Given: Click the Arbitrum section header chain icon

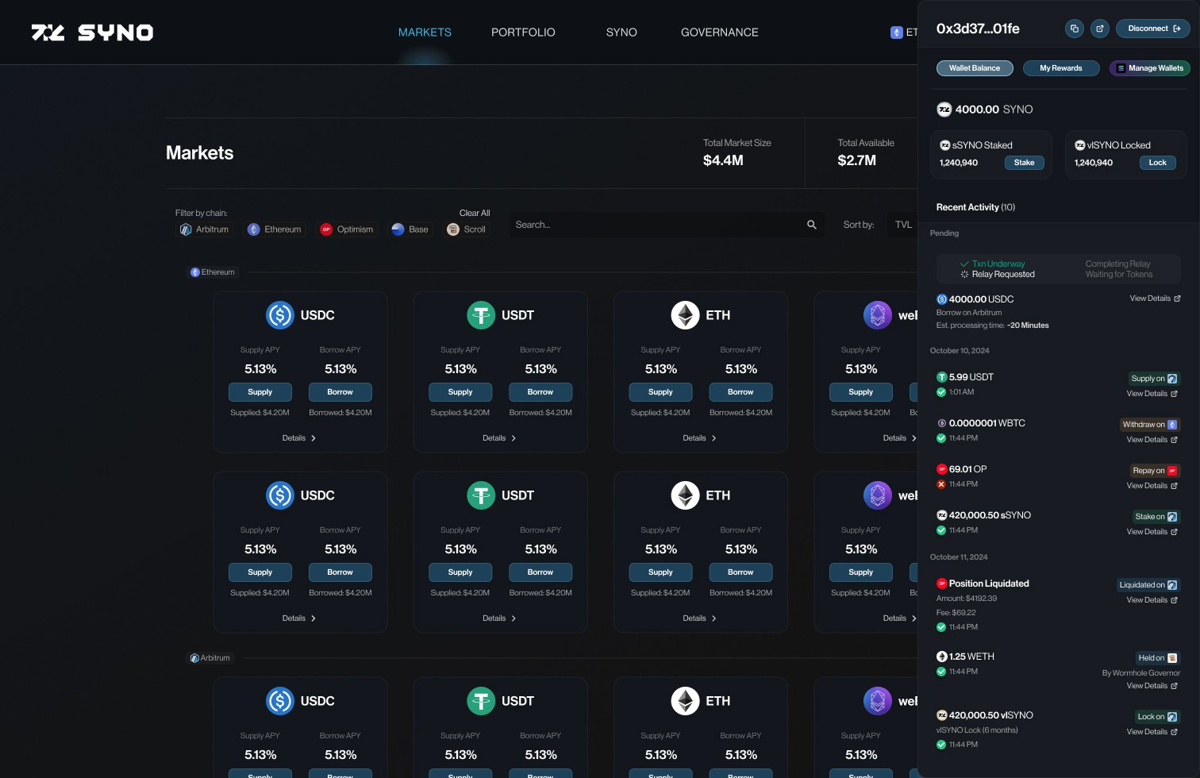Looking at the screenshot, I should click(x=194, y=658).
